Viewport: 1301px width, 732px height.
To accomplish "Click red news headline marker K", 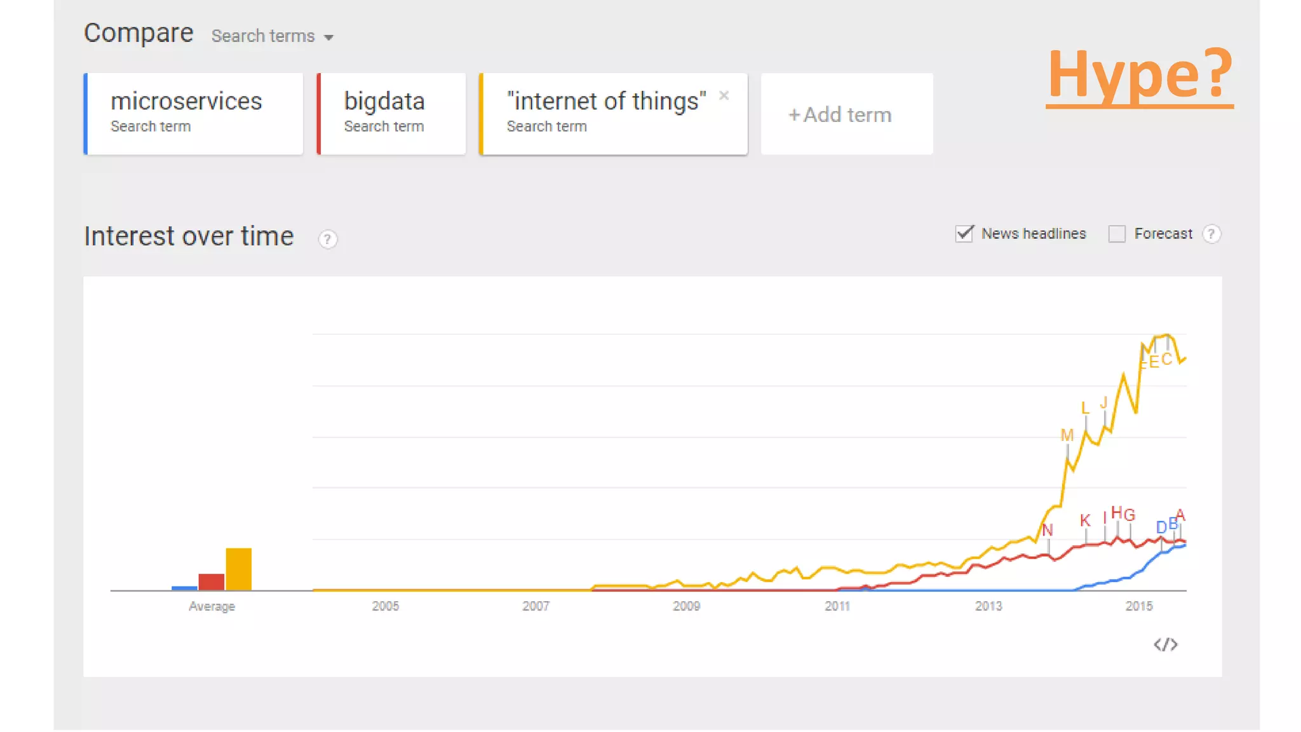I will coord(1085,520).
